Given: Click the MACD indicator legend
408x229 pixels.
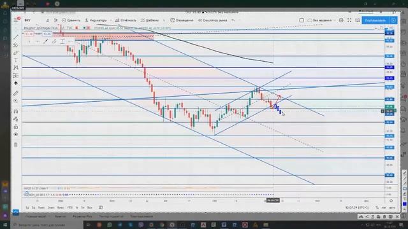Looking at the screenshot, I should tap(36, 188).
